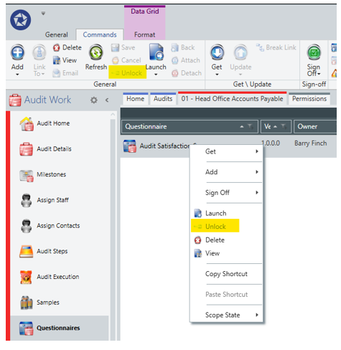Screen dimensions: 341x350
Task: Click the Launch document icon in ribbon
Action: coord(156,52)
